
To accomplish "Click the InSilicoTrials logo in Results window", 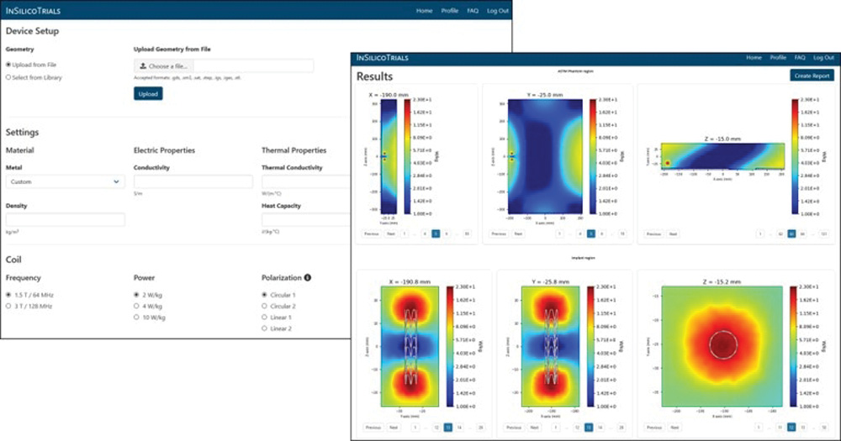I will coord(384,58).
